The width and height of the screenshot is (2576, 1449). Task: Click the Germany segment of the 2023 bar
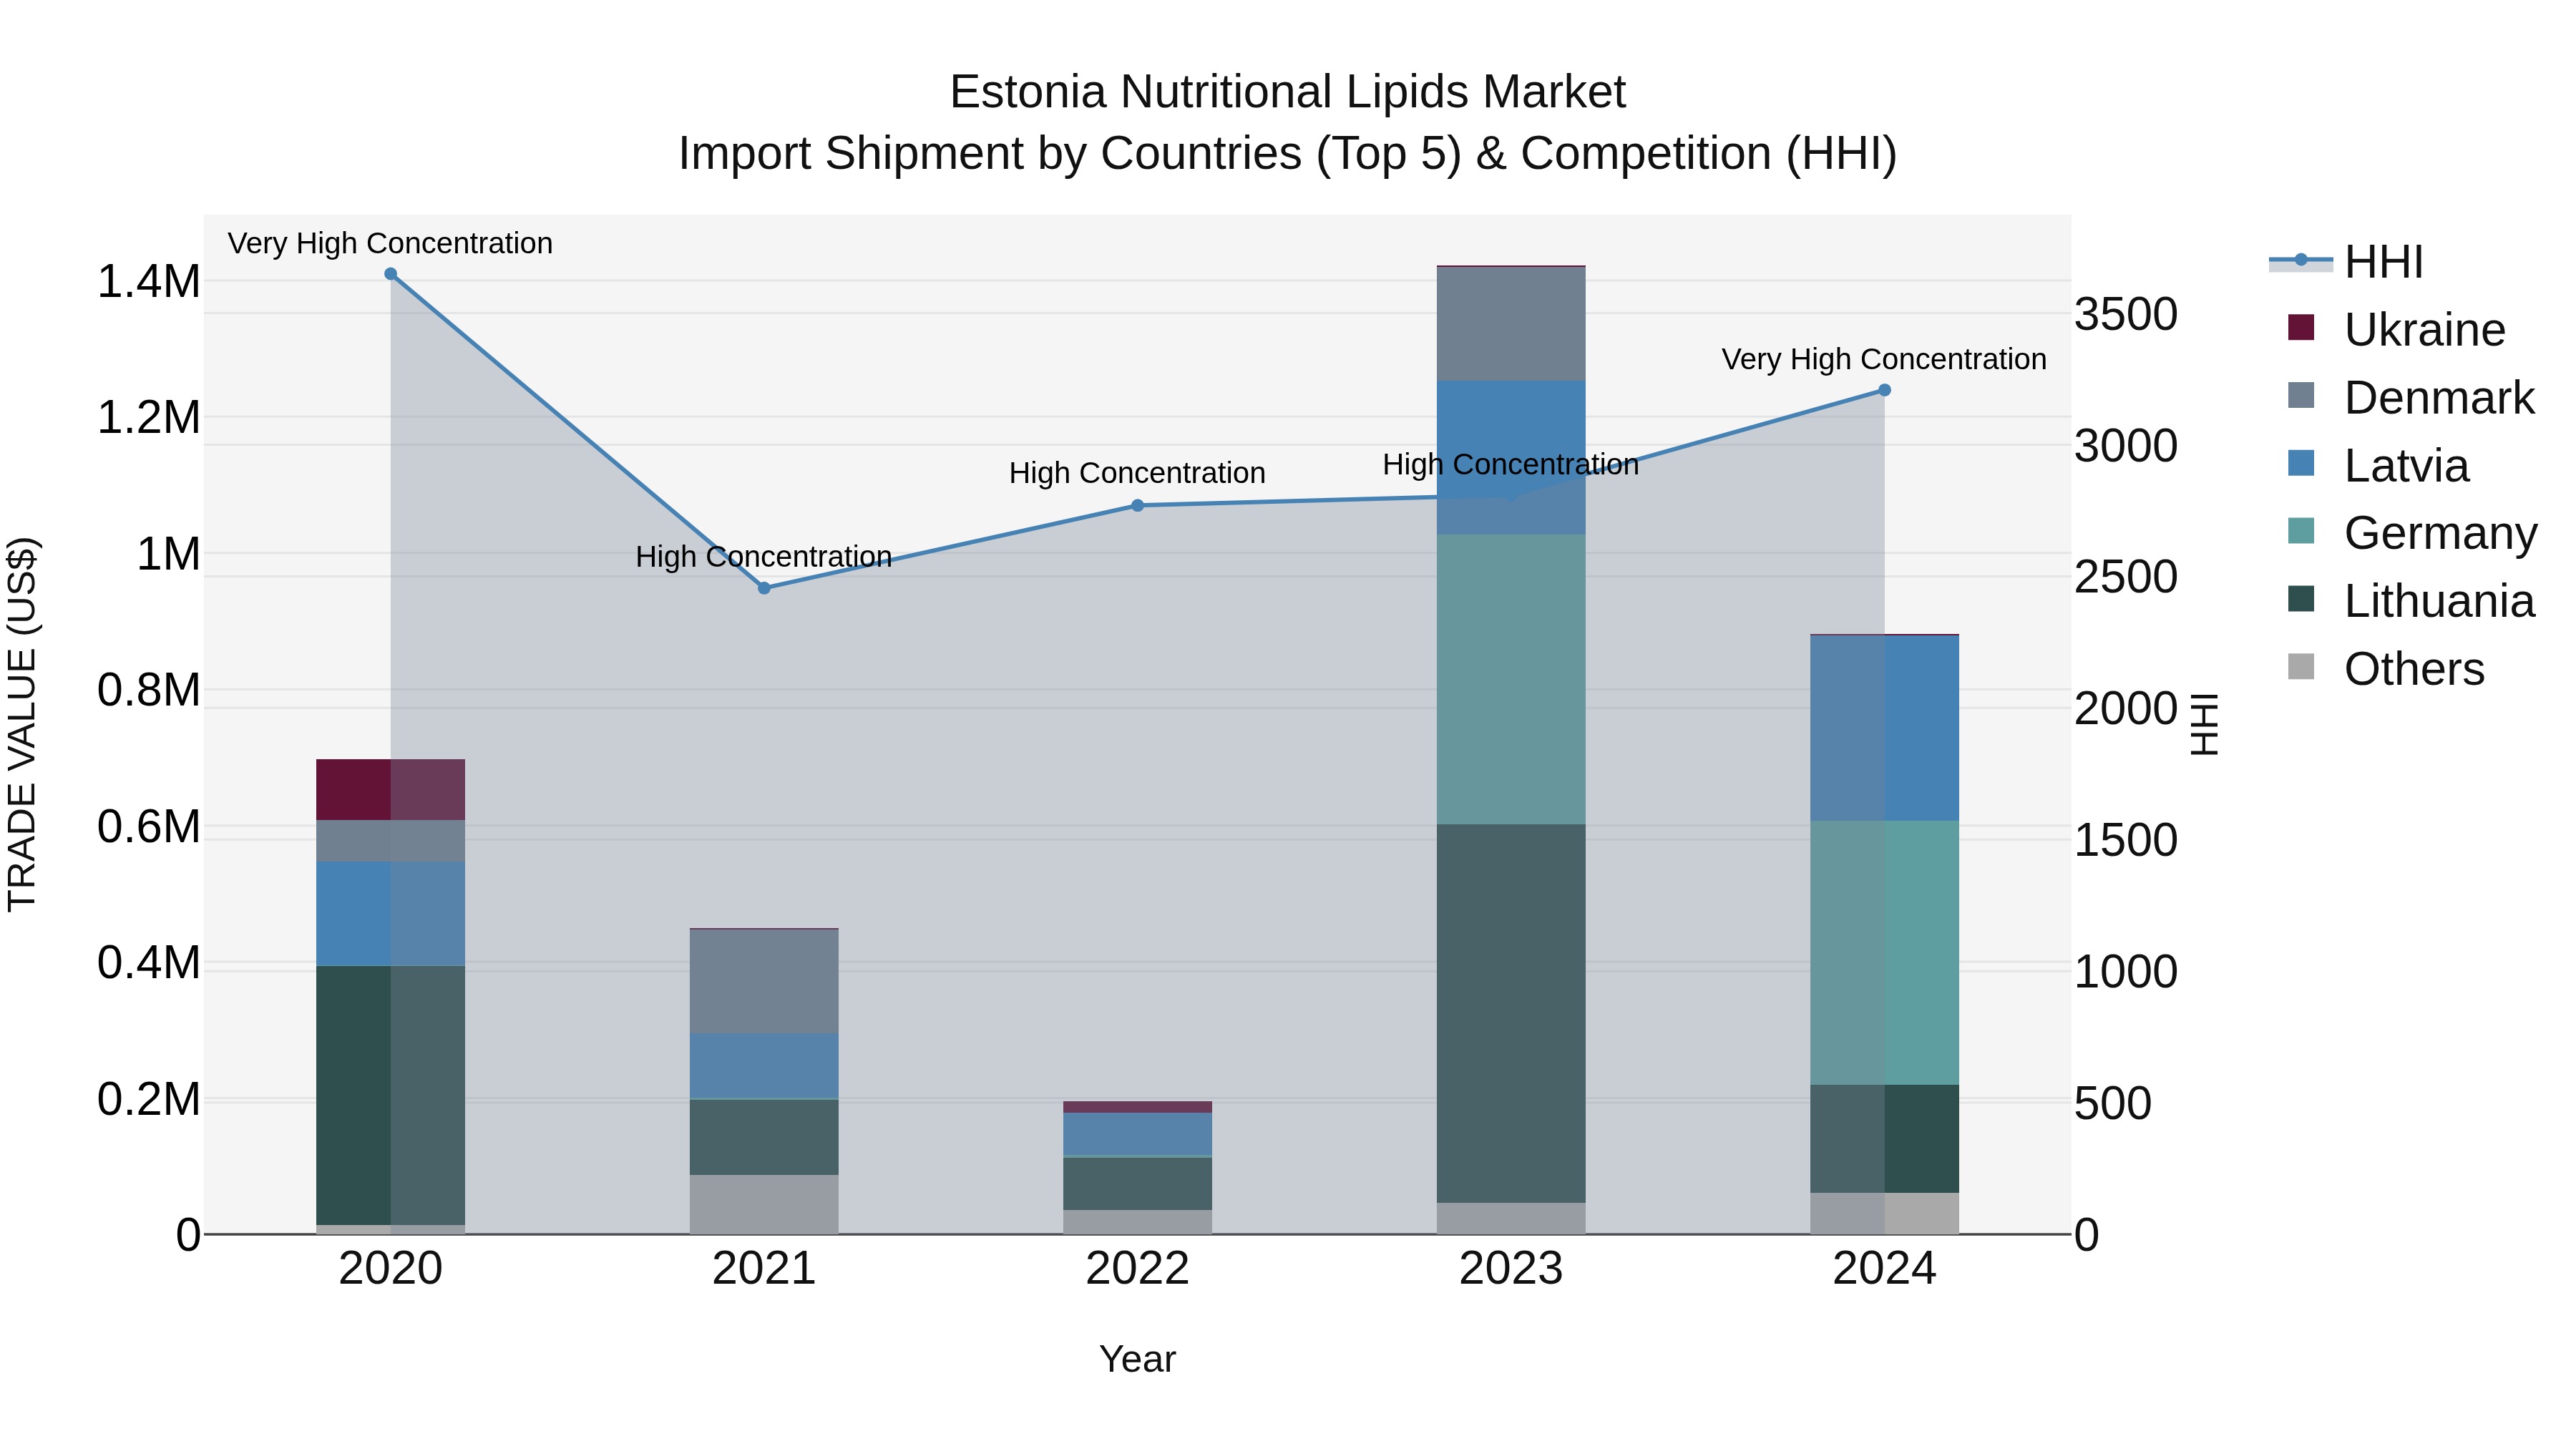tap(1511, 680)
